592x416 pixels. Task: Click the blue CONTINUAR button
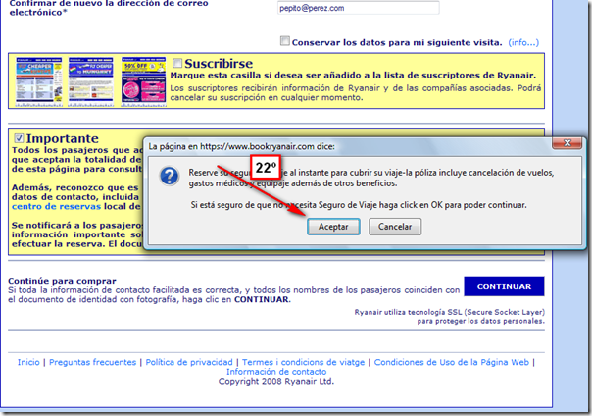coord(504,286)
